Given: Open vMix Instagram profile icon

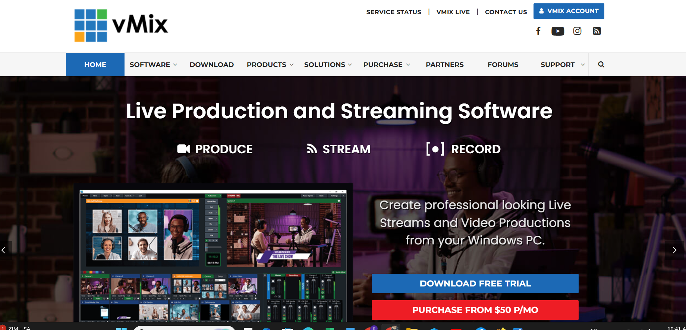Looking at the screenshot, I should point(577,31).
